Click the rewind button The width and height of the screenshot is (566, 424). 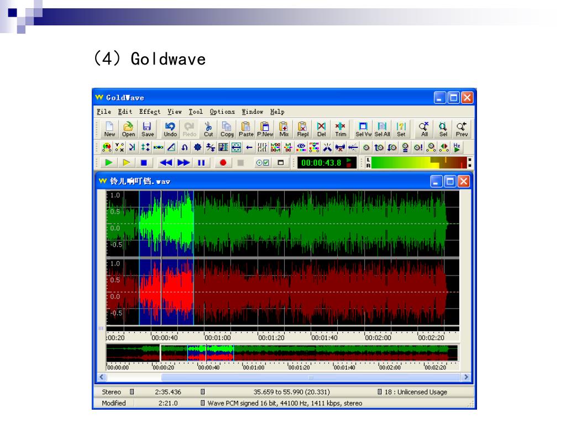coord(166,163)
